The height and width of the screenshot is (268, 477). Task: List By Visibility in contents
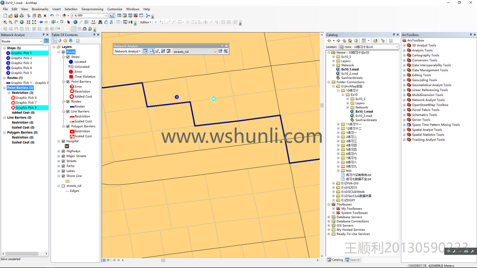click(x=65, y=41)
